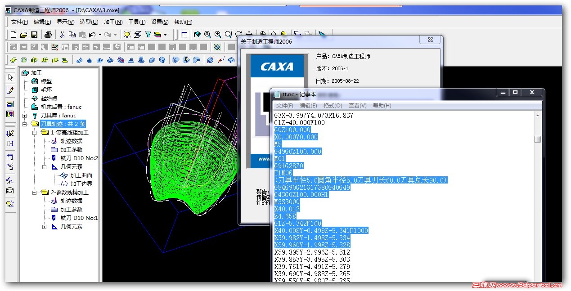Screen dimensions: 571x291
Task: Open the layer icon dropdown arrow
Action: 165,35
